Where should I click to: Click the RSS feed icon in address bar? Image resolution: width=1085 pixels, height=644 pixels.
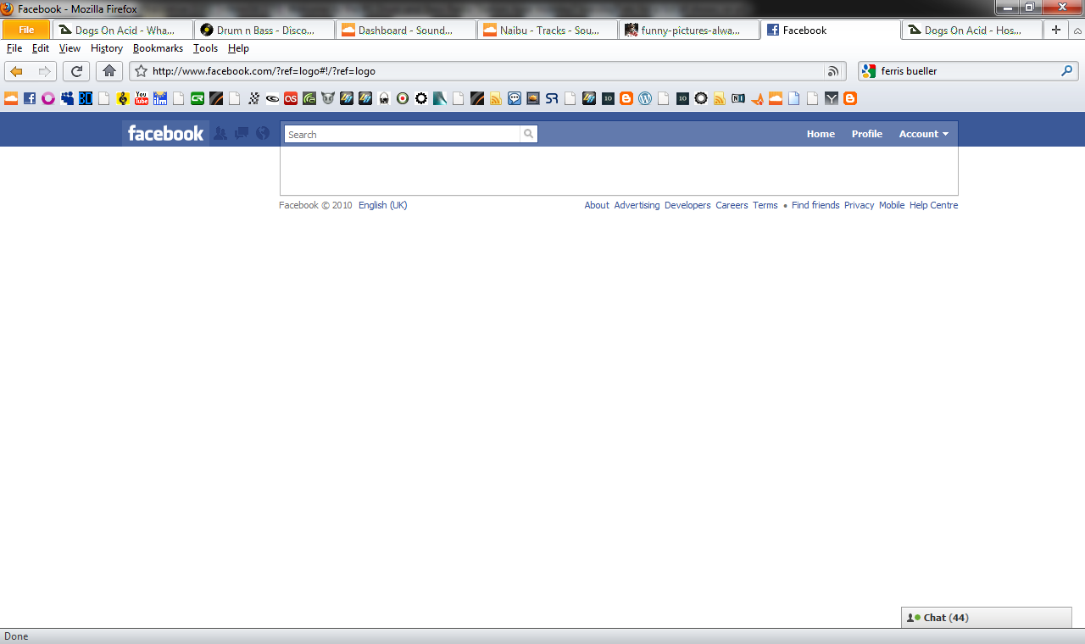click(833, 71)
